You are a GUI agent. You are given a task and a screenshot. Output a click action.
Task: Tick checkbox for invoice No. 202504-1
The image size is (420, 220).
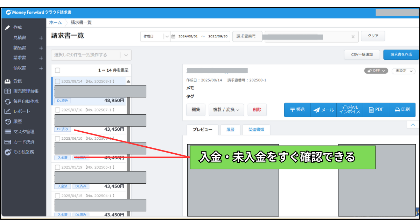pyautogui.click(x=58, y=196)
